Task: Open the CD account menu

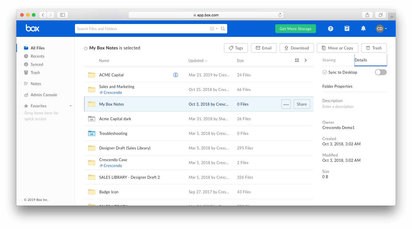Action: [381, 29]
